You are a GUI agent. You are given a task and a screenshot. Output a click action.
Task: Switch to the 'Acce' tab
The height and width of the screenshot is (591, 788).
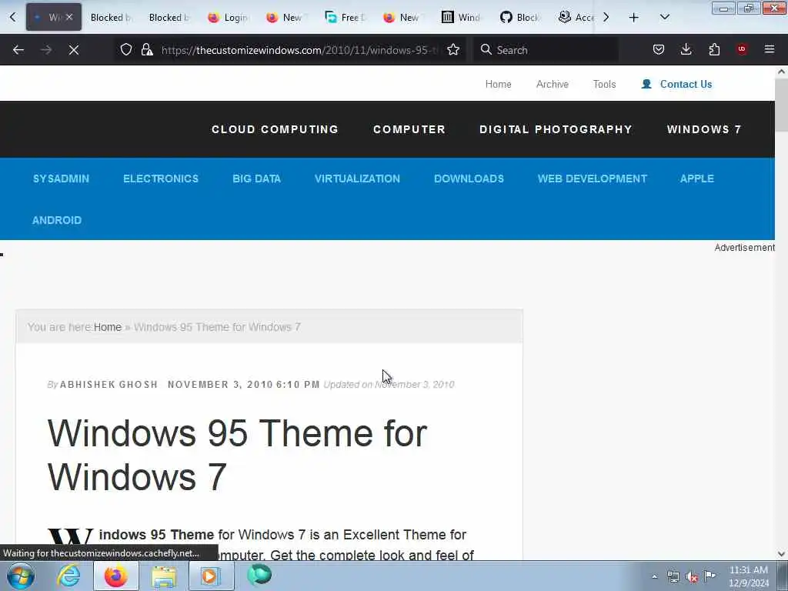point(577,18)
